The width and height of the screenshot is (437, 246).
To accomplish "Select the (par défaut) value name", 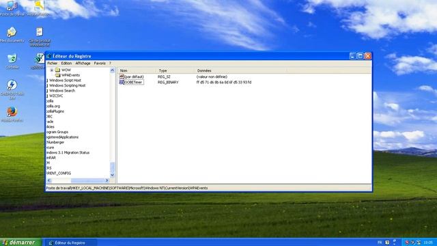I will pyautogui.click(x=134, y=77).
